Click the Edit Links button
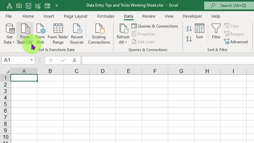254x143 pixels. tap(143, 42)
